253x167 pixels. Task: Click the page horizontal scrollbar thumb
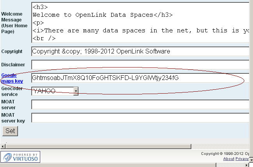98,147
